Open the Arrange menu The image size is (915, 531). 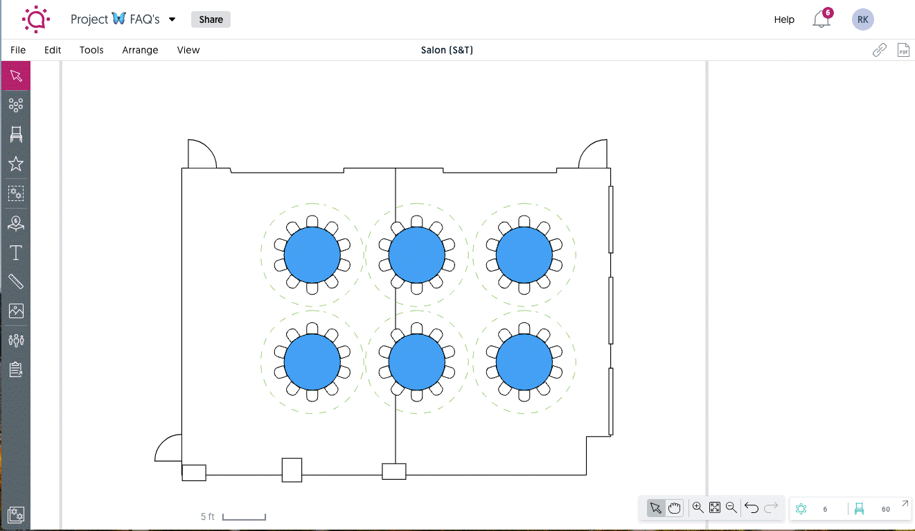point(140,50)
